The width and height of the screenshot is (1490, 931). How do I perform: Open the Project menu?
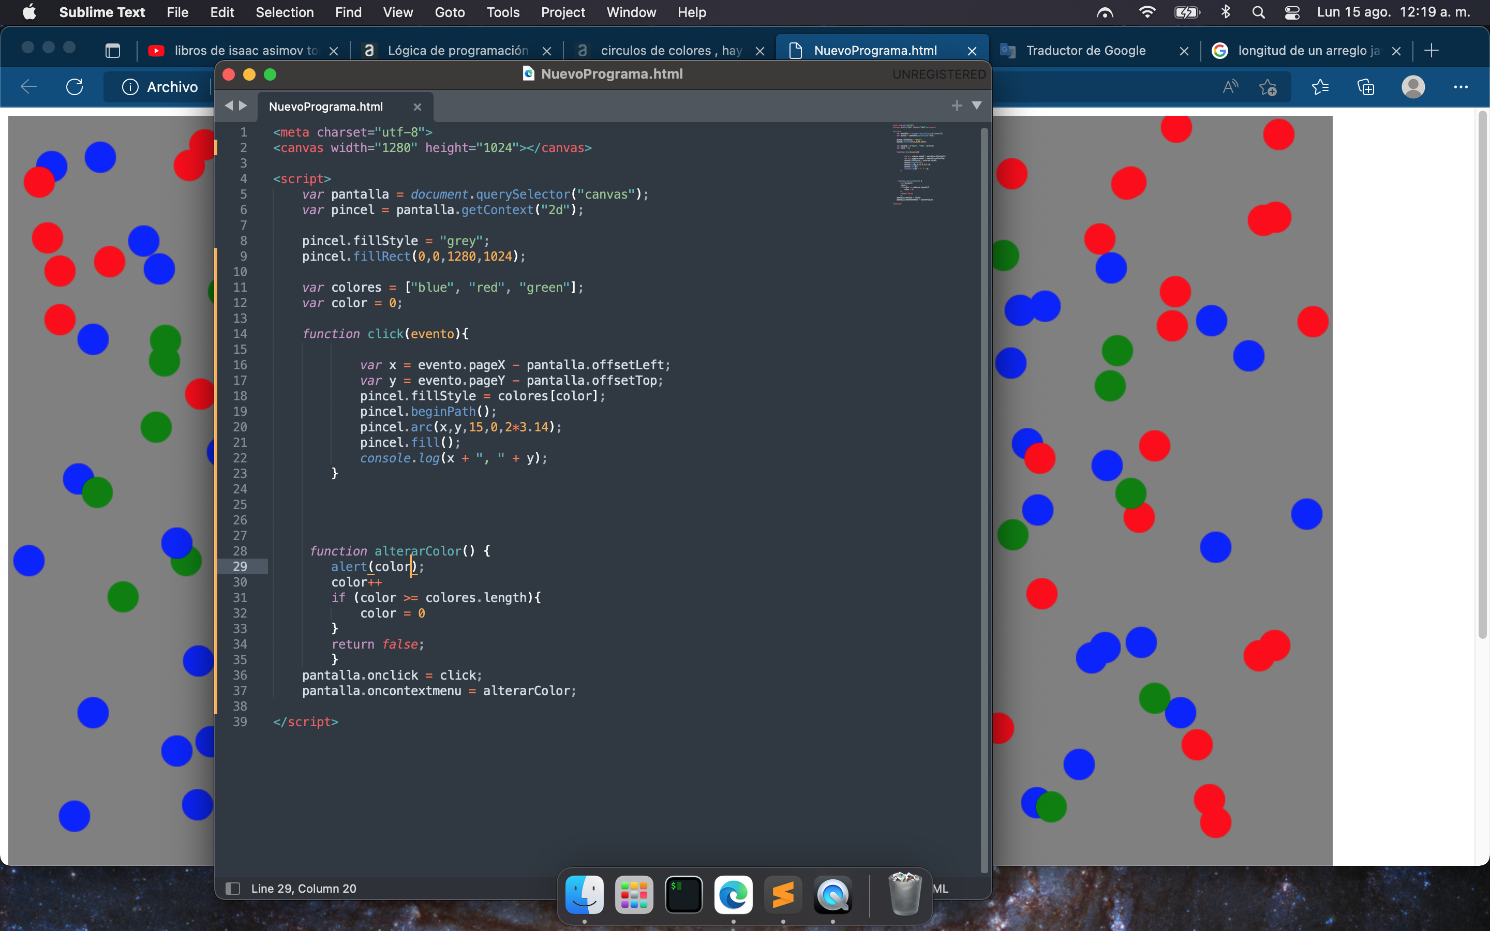coord(563,12)
